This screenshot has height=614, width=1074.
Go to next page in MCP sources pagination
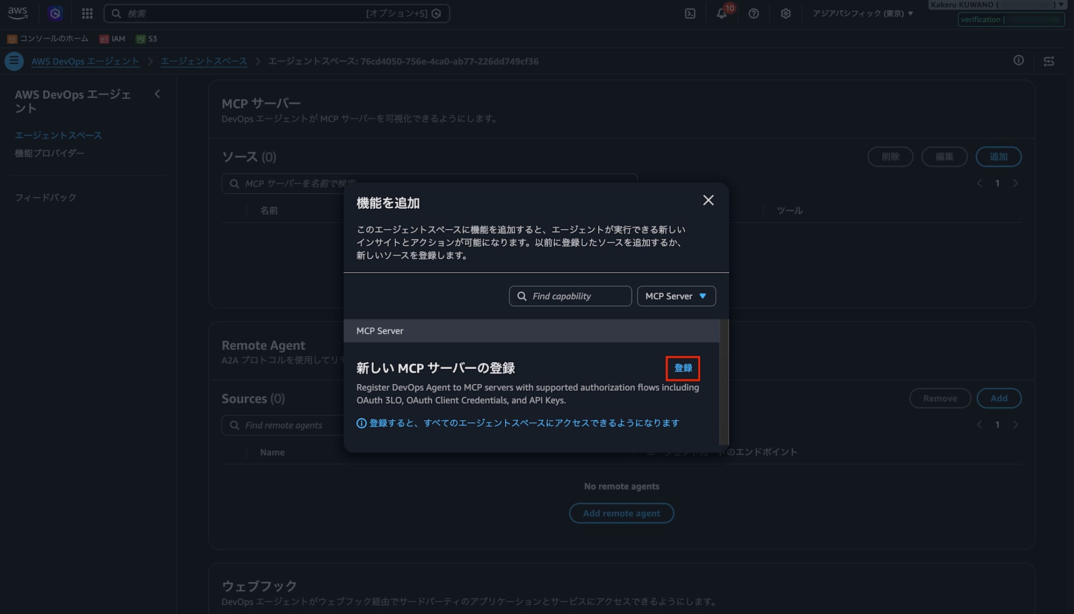pos(1015,184)
